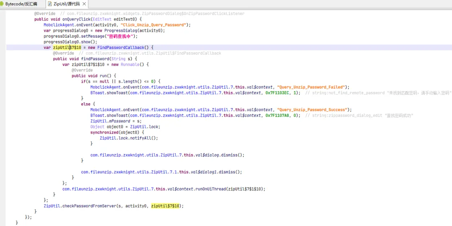Click val$dialog1.dismiss() statement

tap(162, 172)
